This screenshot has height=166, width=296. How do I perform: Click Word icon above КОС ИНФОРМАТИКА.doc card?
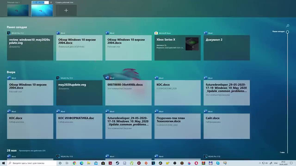[58, 111]
